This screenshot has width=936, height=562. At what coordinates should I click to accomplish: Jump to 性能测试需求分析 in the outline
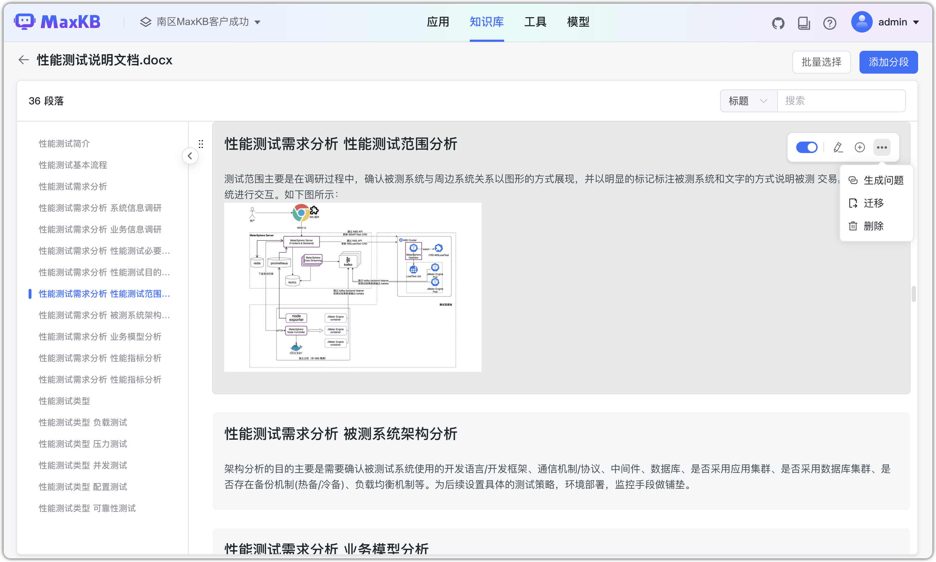point(73,186)
